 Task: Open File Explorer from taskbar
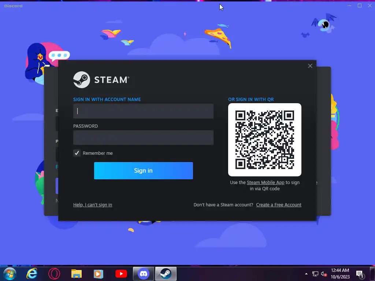(x=77, y=274)
